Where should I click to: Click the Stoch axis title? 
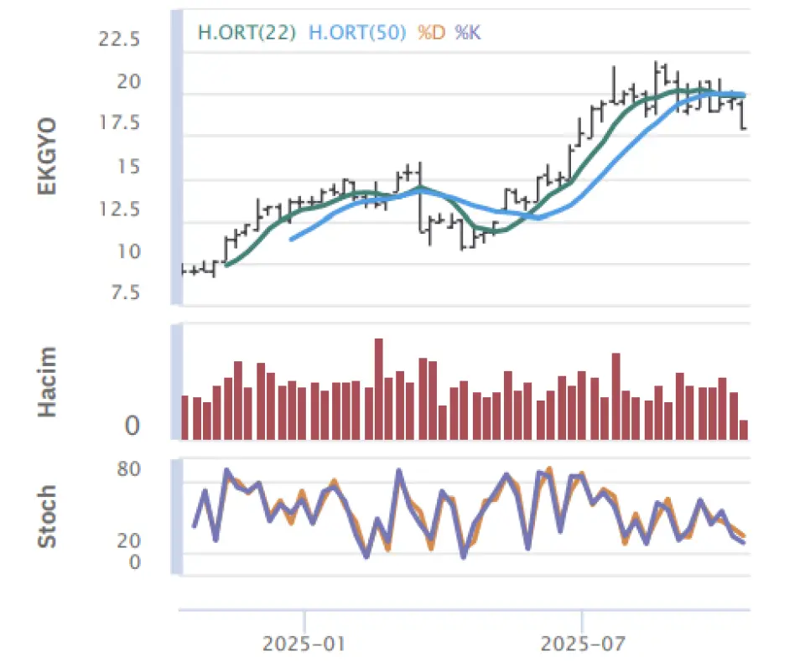47,516
